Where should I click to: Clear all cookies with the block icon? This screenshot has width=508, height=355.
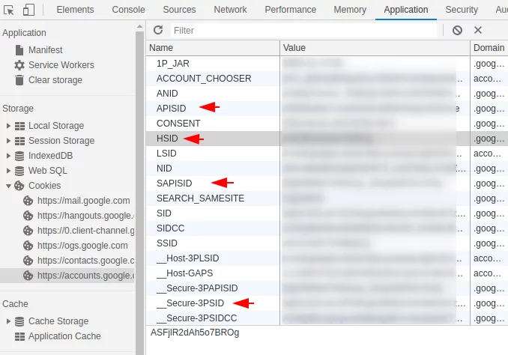click(457, 31)
